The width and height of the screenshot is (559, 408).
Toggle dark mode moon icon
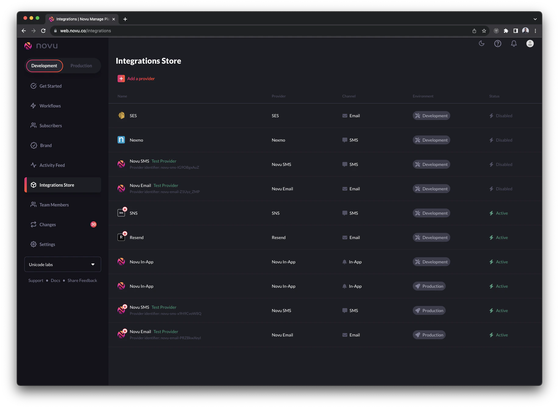pos(482,44)
